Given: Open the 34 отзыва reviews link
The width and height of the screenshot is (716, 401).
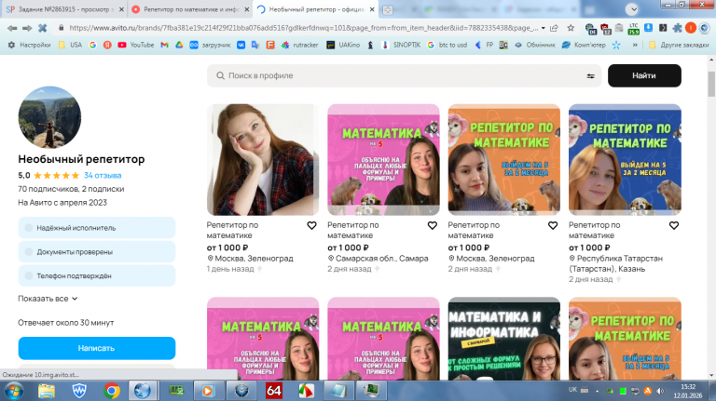Looking at the screenshot, I should point(103,176).
